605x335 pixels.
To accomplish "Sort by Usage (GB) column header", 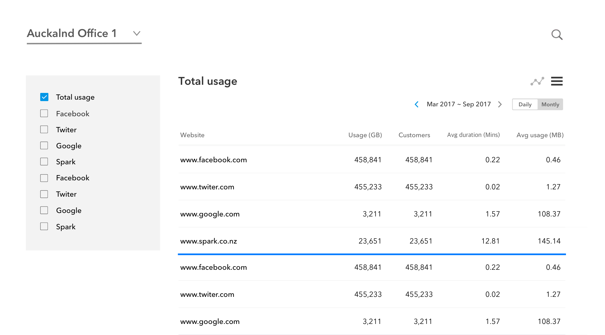I will click(x=365, y=135).
